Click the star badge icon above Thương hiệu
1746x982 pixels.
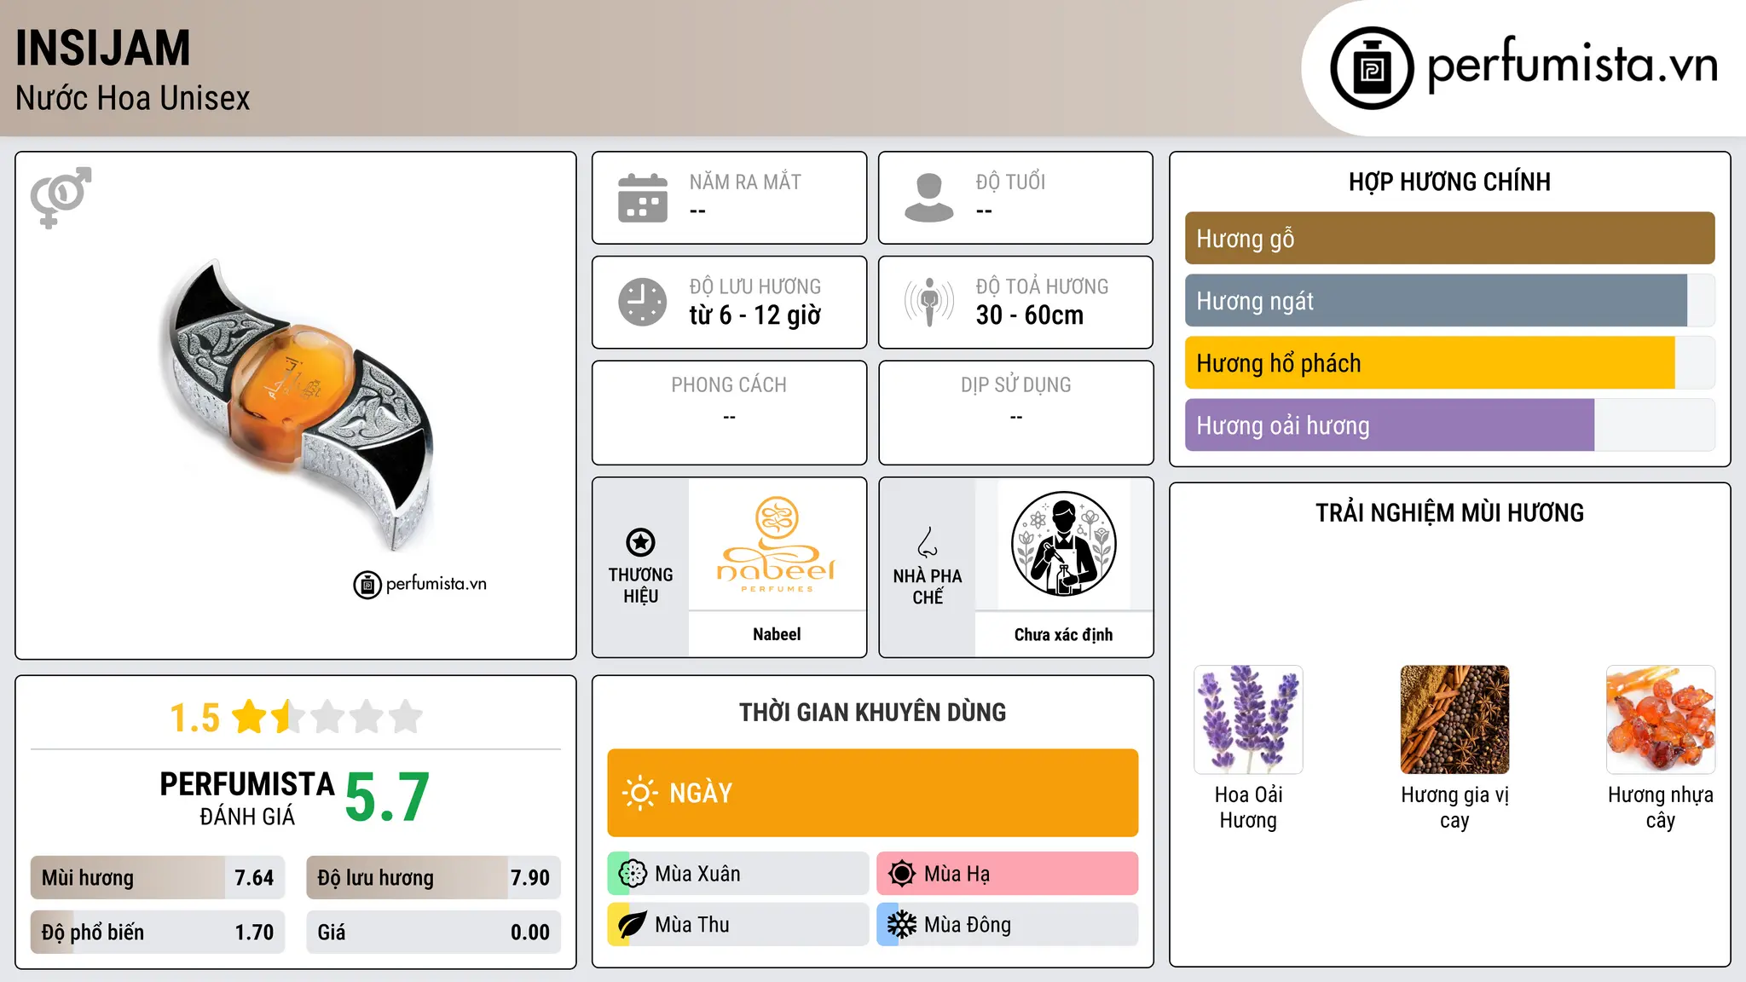pos(640,542)
